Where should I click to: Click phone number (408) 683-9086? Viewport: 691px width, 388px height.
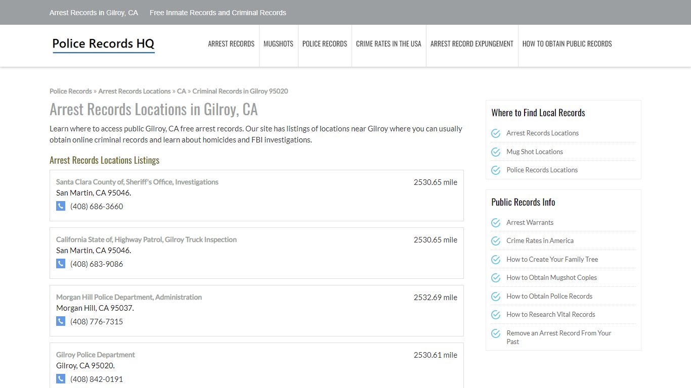tap(97, 264)
